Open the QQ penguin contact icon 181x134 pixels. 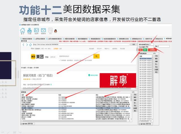[x=56, y=31]
